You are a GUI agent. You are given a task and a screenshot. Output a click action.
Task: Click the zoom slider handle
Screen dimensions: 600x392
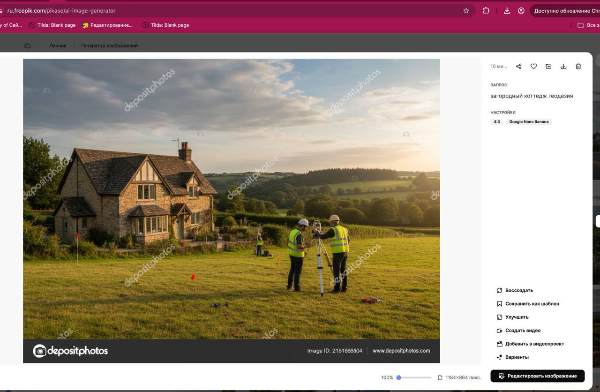pos(399,377)
